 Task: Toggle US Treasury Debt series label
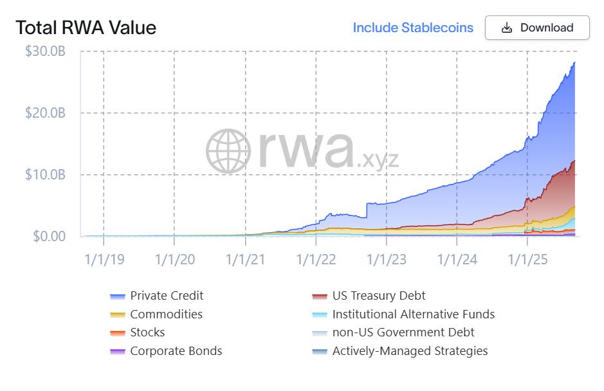(379, 295)
